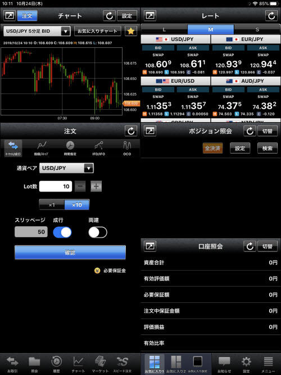Select the EUR/USD BID rate 1.11353
The image size is (281, 375).
click(x=158, y=106)
